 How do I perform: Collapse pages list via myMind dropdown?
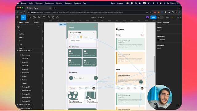click(x=37, y=22)
